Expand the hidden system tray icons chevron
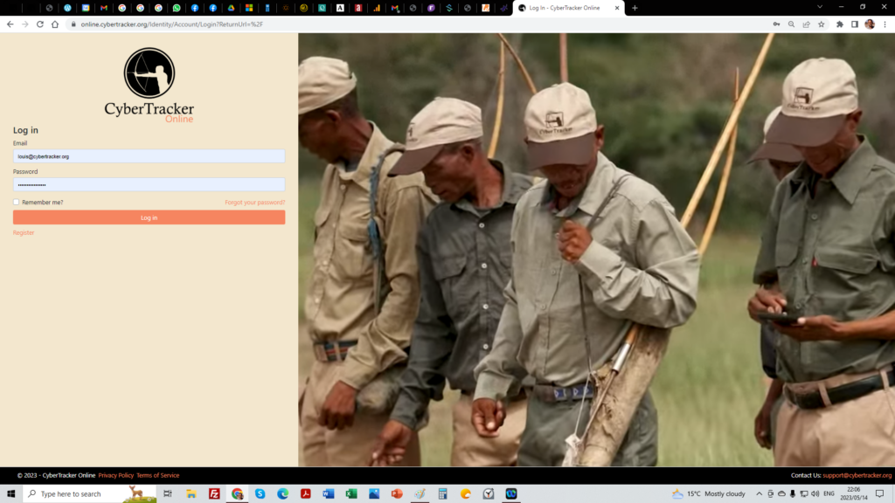Image resolution: width=895 pixels, height=503 pixels. (759, 493)
